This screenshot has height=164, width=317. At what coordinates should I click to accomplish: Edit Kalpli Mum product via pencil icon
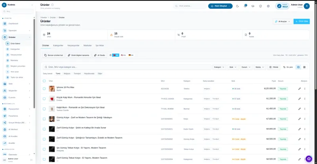(x=300, y=109)
